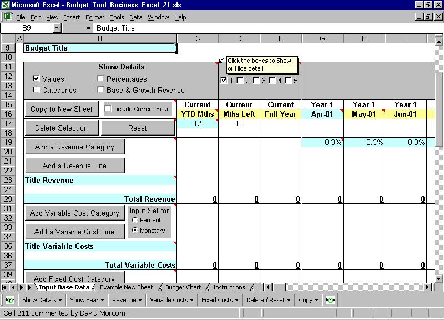Screen dimensions: 444x320
Task: Switch to the Budget Chart sheet tab
Action: [183, 288]
